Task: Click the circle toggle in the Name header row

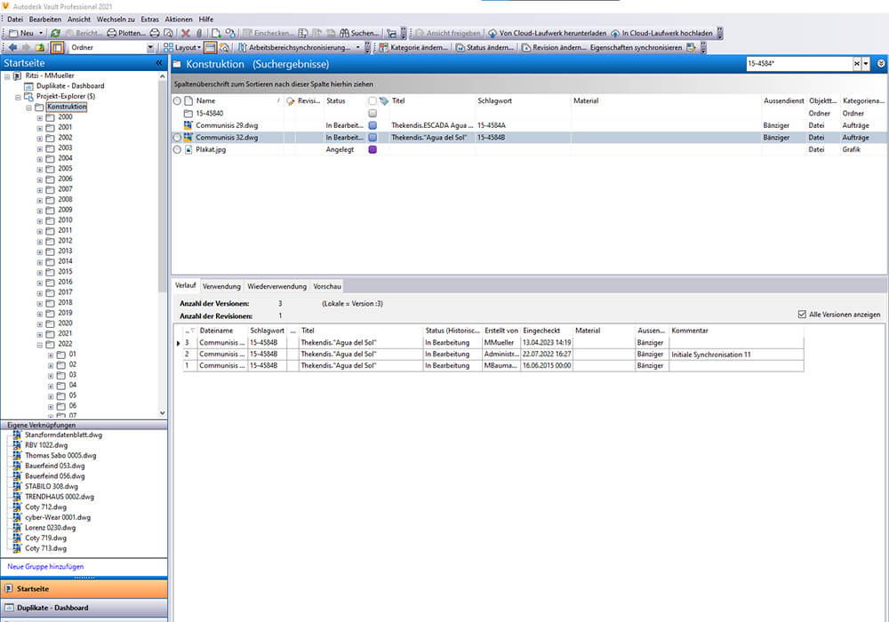Action: (178, 100)
